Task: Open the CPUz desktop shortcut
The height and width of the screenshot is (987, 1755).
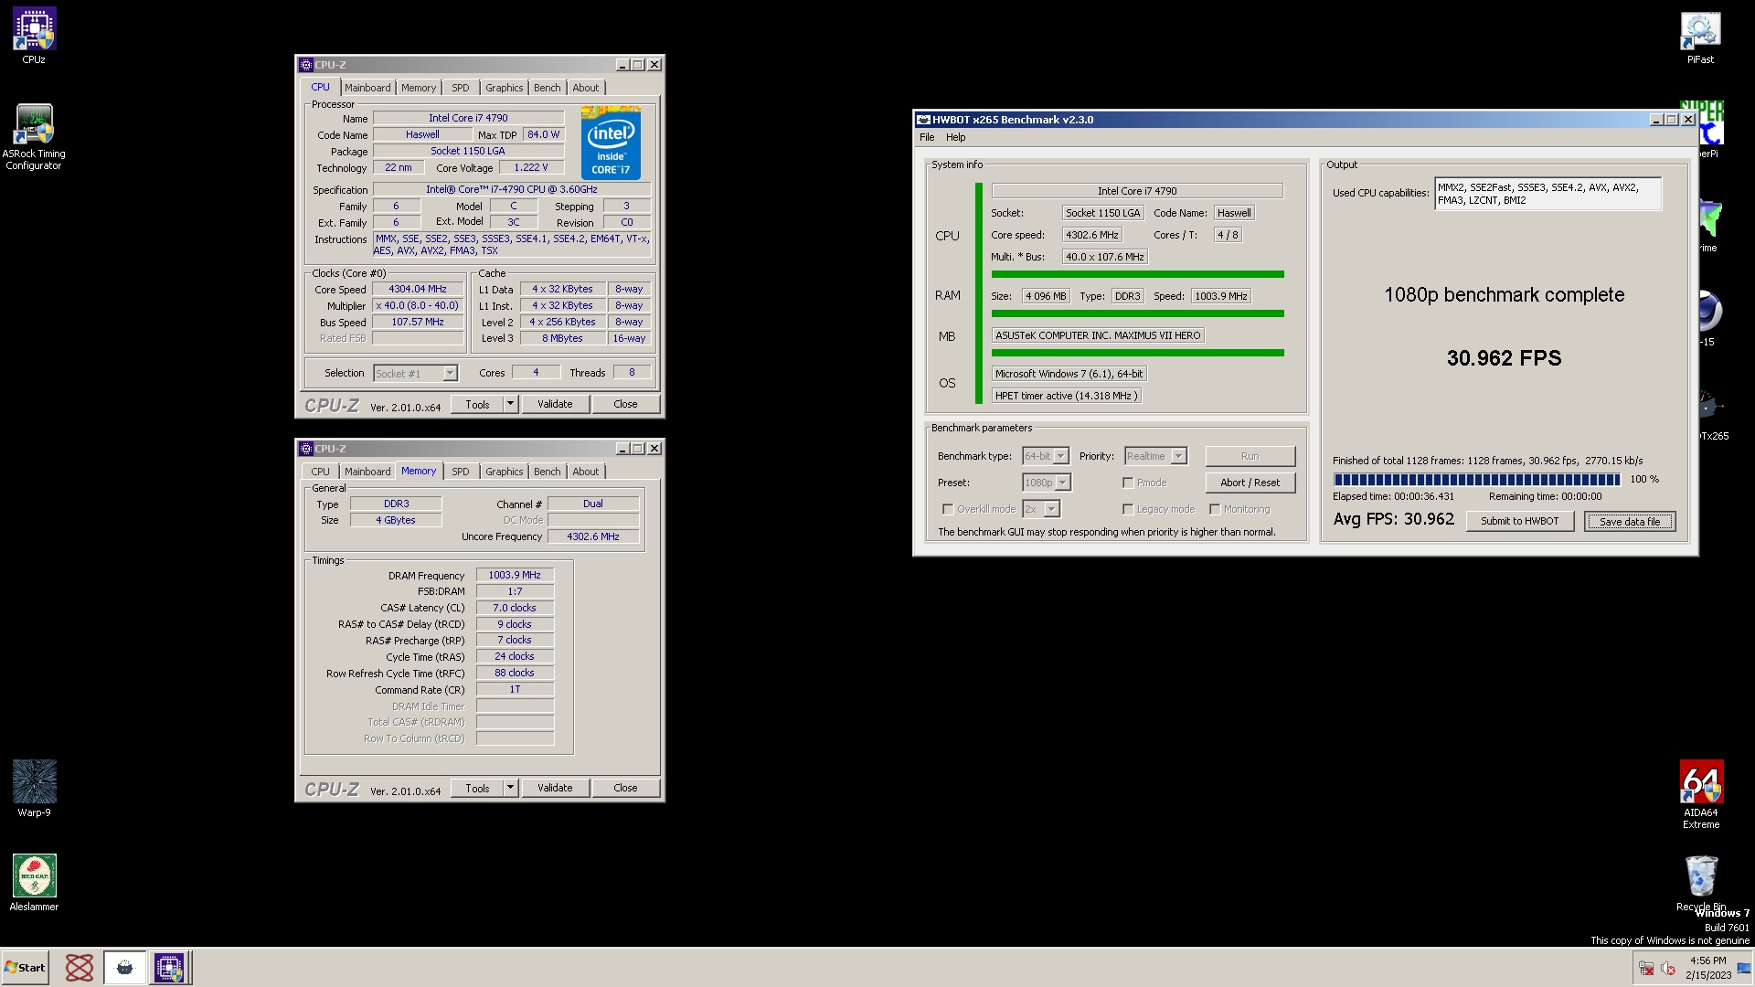Action: click(x=34, y=37)
